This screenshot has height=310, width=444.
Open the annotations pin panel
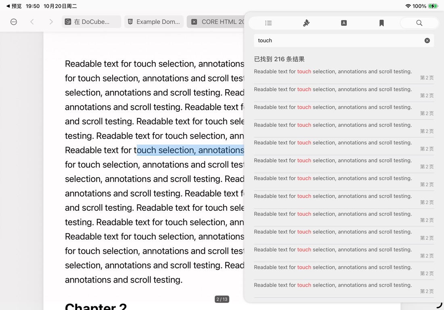tap(306, 23)
